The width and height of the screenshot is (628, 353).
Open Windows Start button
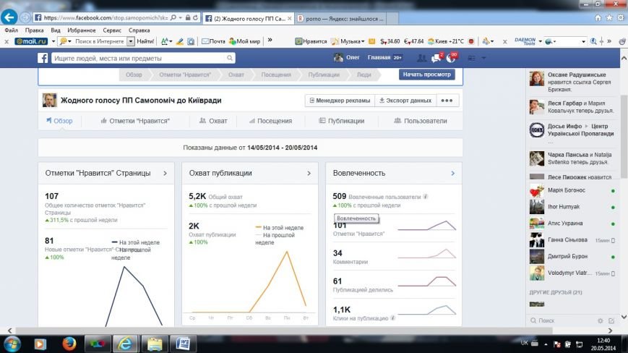(x=12, y=344)
